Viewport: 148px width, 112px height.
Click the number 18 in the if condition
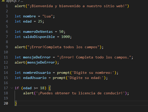tap(42, 88)
